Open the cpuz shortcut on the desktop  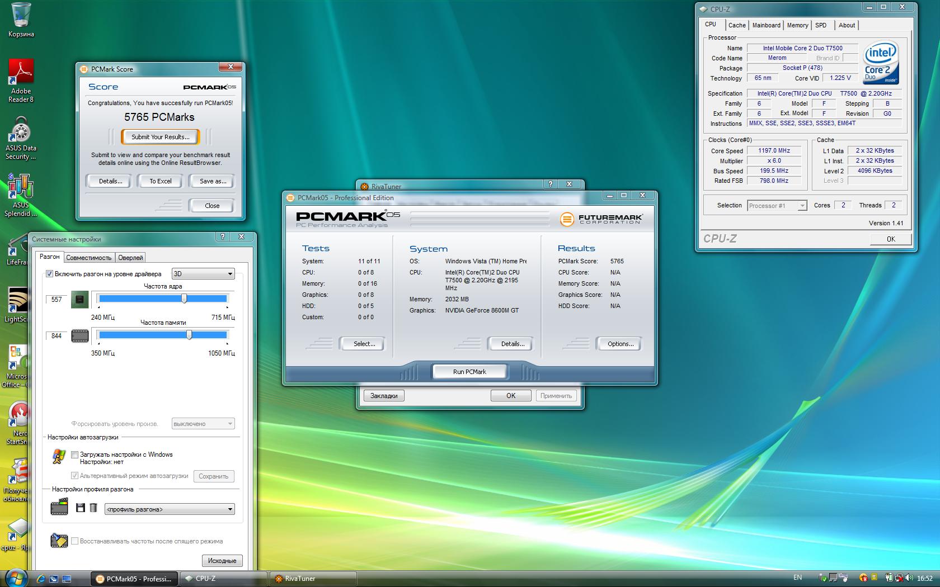point(17,534)
